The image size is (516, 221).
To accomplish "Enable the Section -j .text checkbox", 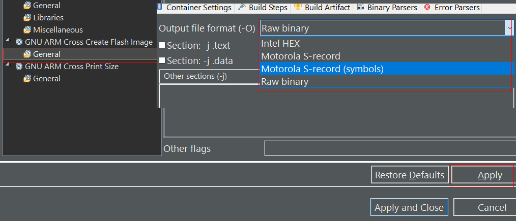I will pos(162,45).
